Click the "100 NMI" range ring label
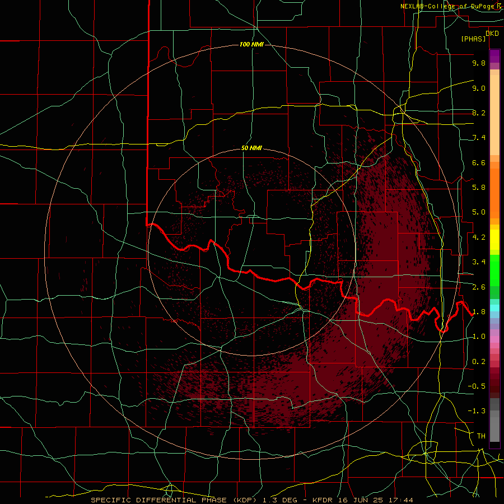Viewport: 504px width, 504px height. coord(251,44)
